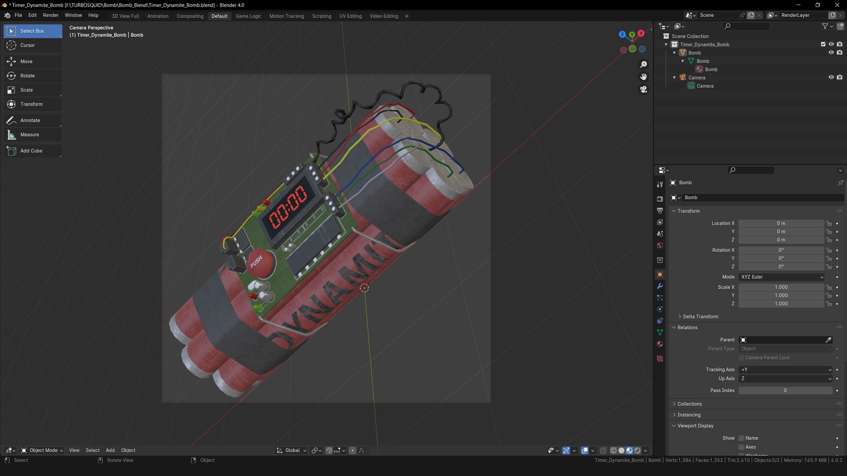Screen dimensions: 847x476
Task: Open the Modifiers properties tab (wrench)
Action: [660, 286]
